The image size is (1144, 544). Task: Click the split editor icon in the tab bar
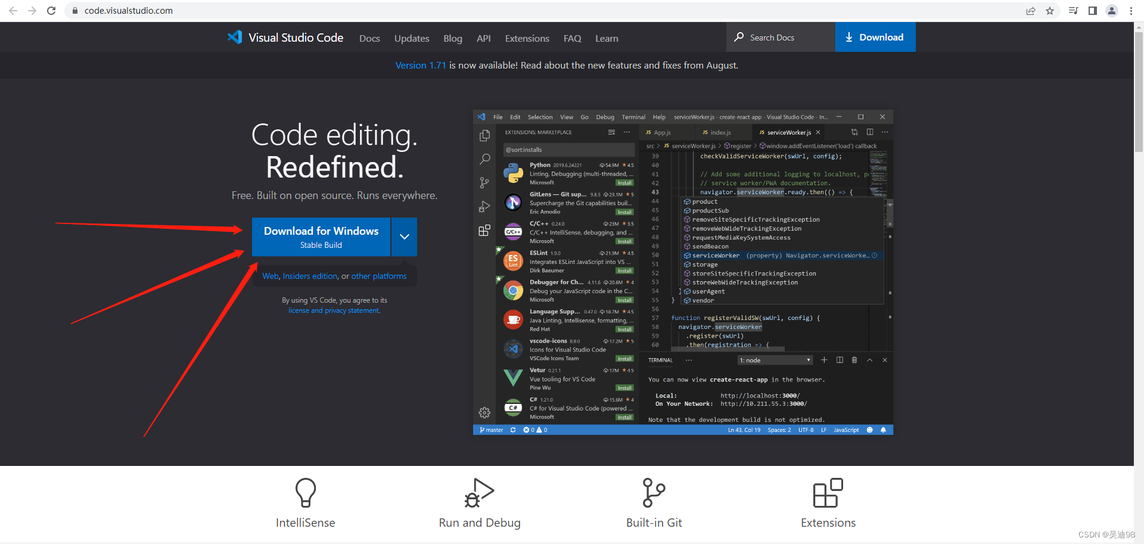(x=870, y=132)
